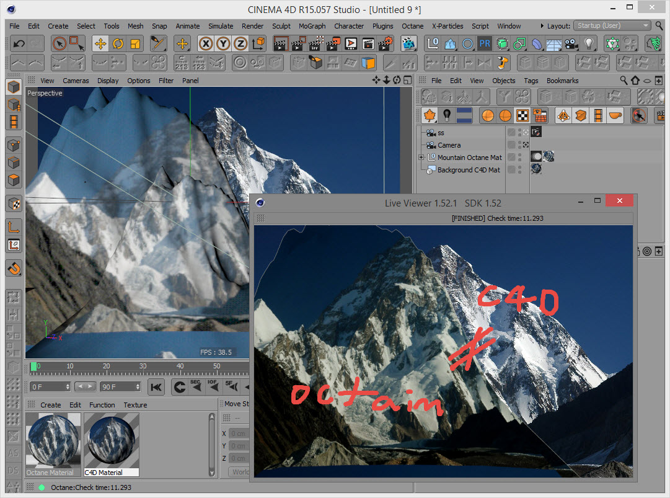Image resolution: width=670 pixels, height=498 pixels.
Task: Open the Render menu
Action: [252, 26]
